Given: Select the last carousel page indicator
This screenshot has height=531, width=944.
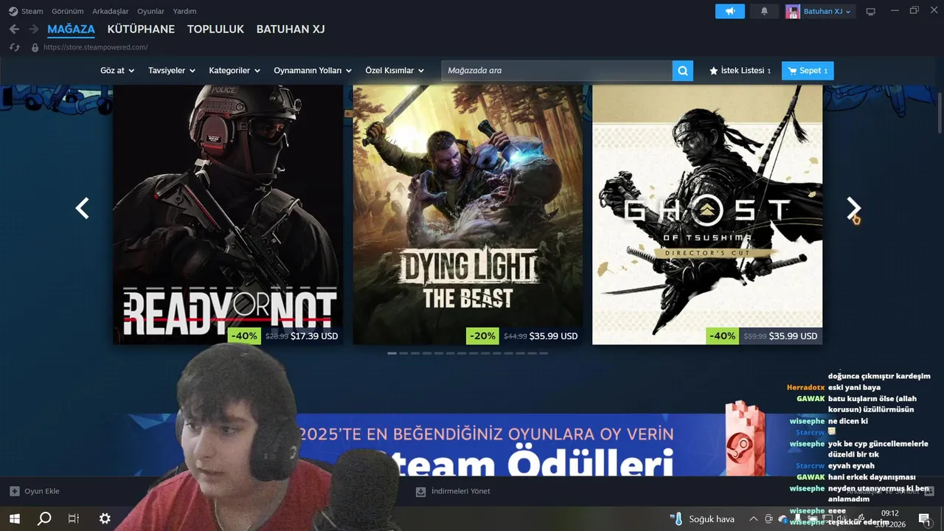Looking at the screenshot, I should coord(544,353).
